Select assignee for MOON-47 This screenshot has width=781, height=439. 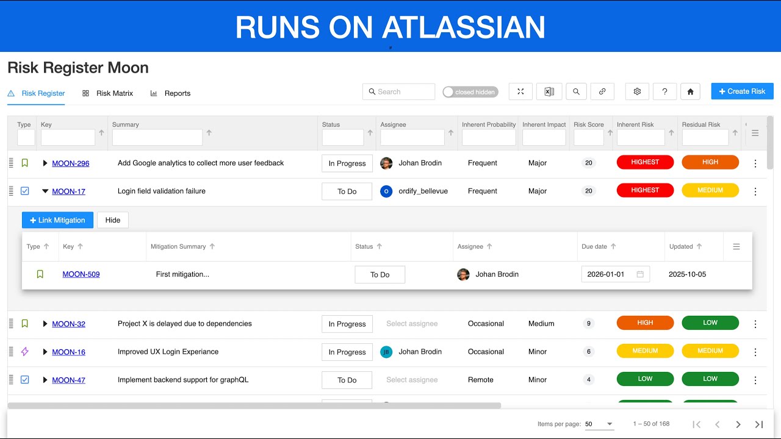click(x=412, y=380)
